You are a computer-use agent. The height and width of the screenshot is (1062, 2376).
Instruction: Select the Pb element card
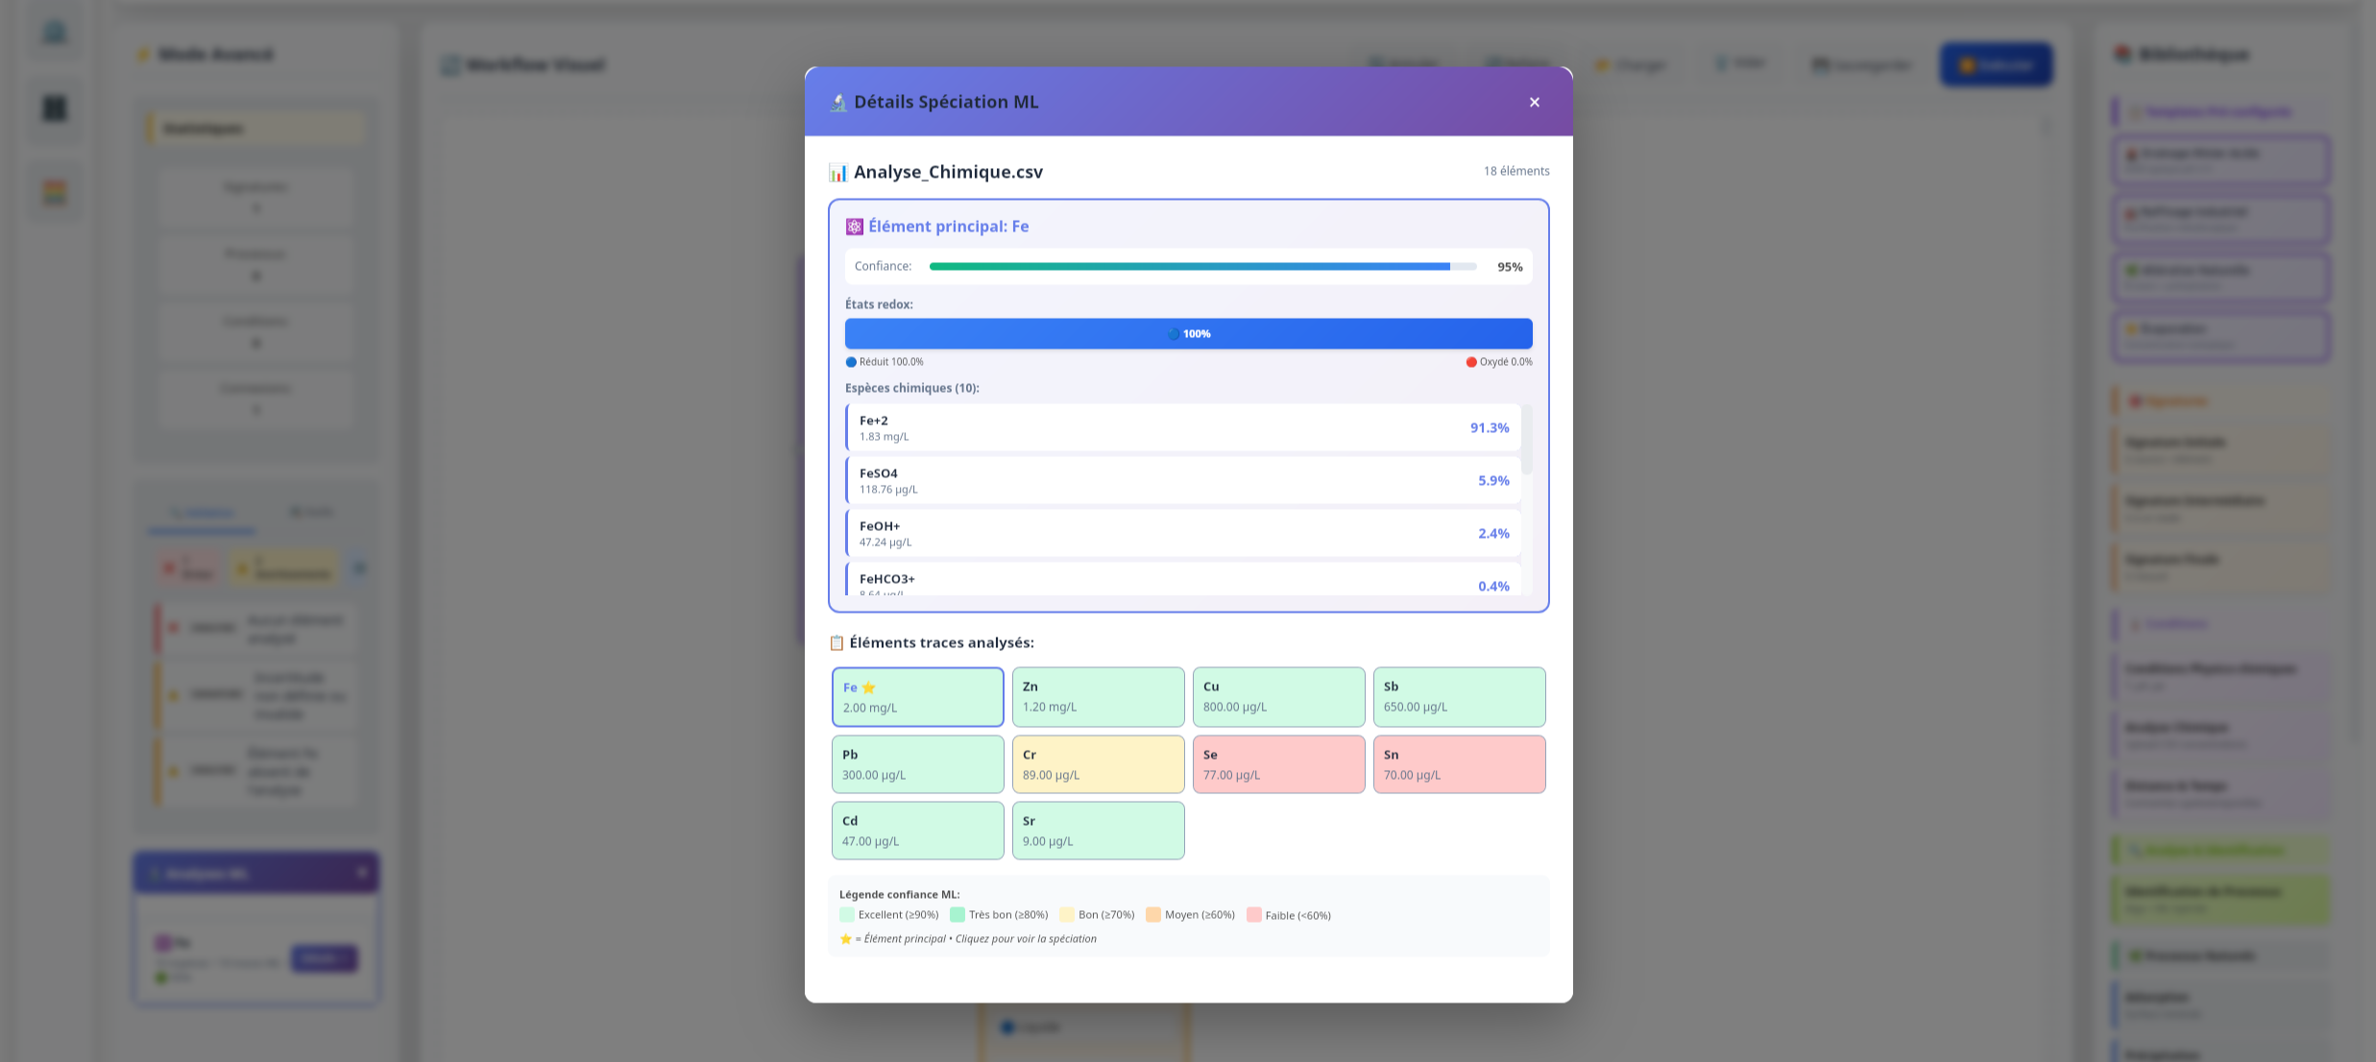(917, 763)
